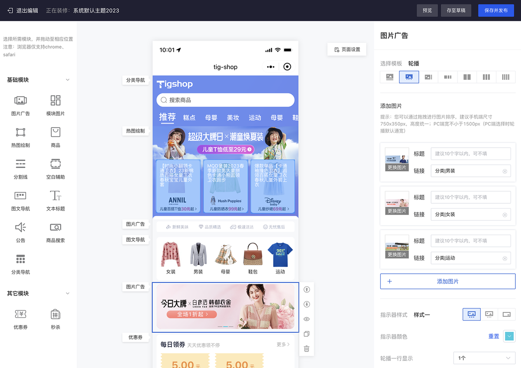Move selected module up with arrow icon
521x368 pixels.
click(307, 289)
